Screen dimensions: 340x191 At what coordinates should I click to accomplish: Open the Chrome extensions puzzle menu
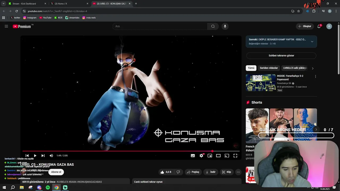[x=314, y=11]
